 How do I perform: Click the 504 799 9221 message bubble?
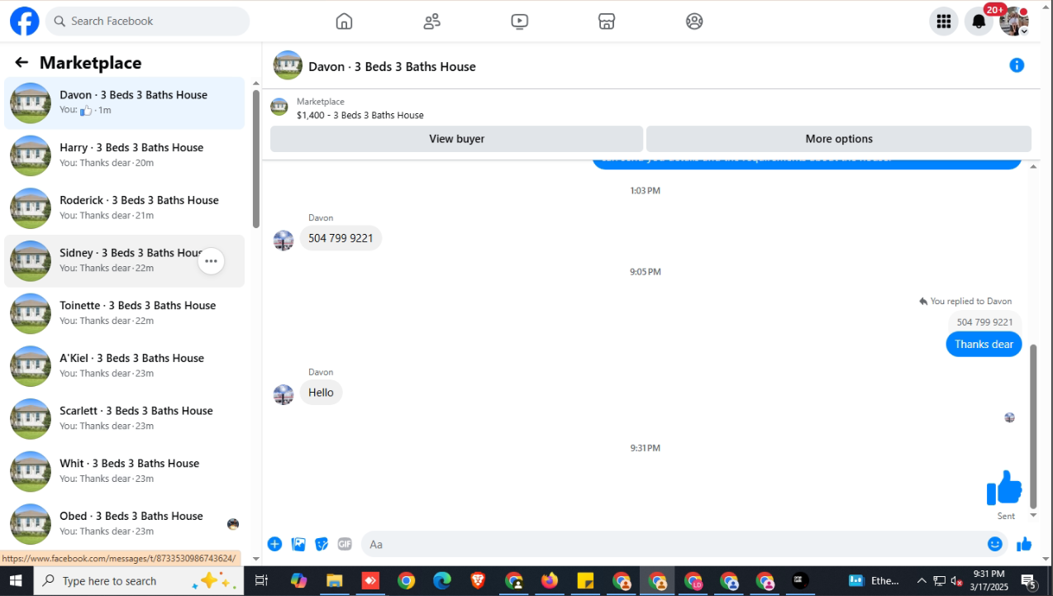(341, 238)
